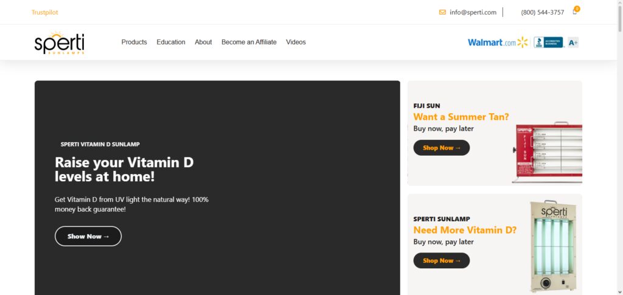
Task: View the BBB Accredited Business badge
Action: pos(548,42)
